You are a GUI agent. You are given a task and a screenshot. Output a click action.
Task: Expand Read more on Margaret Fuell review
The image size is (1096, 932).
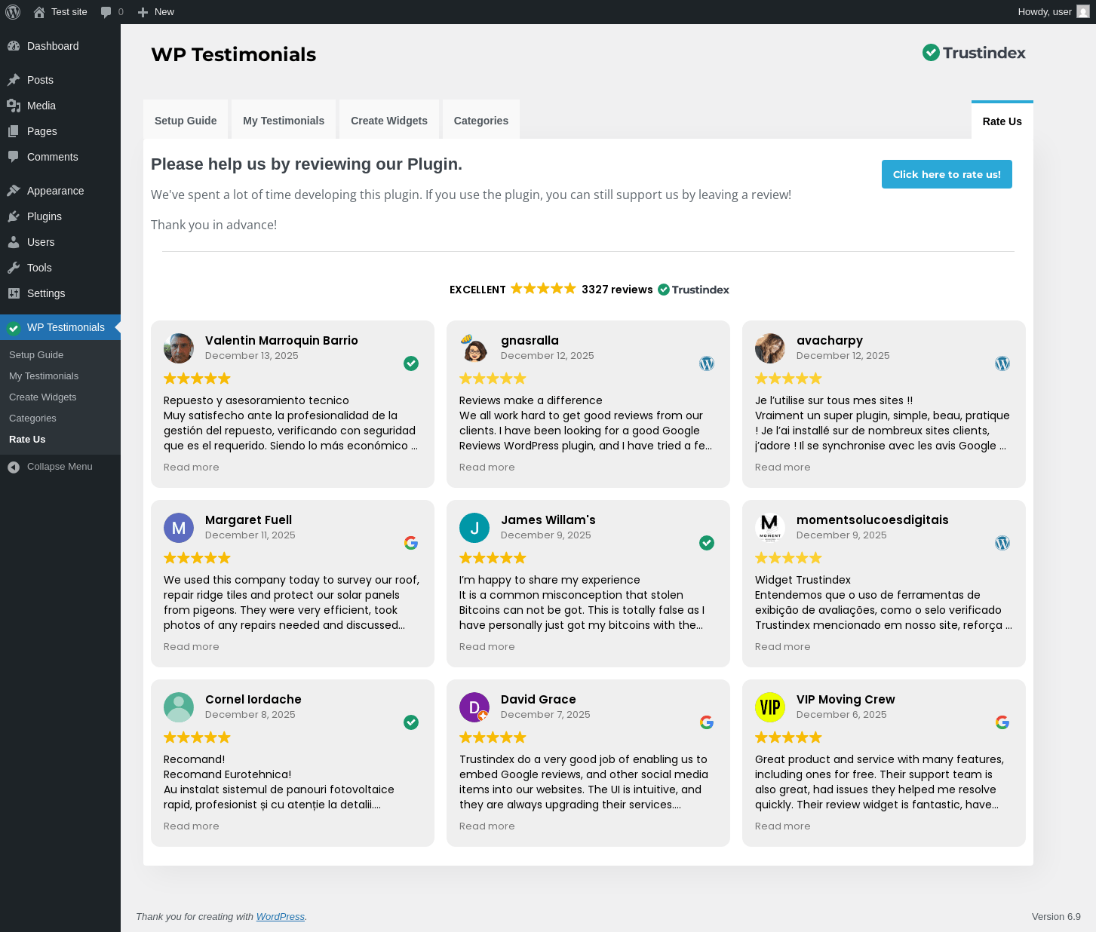(192, 647)
